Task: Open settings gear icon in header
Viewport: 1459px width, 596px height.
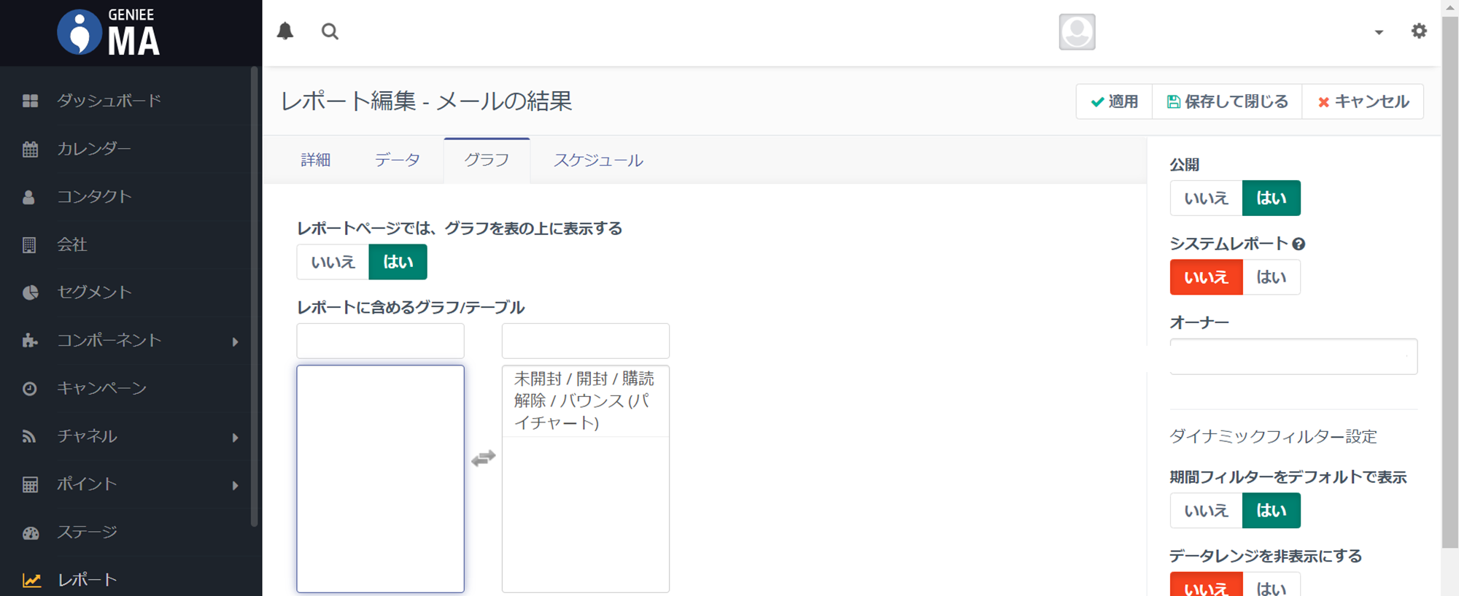Action: point(1418,31)
